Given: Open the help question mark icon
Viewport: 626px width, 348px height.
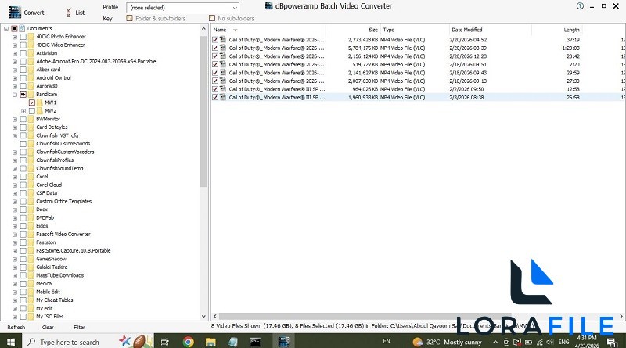Looking at the screenshot, I should point(580,6).
